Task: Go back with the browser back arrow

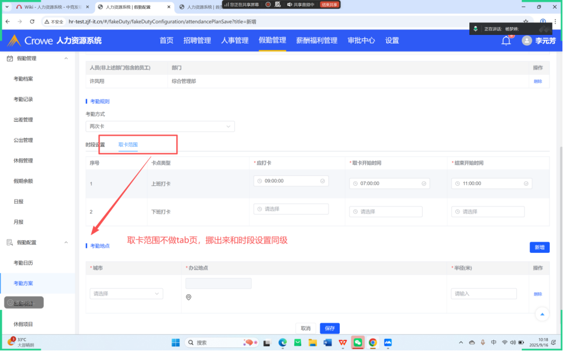Action: (8, 21)
